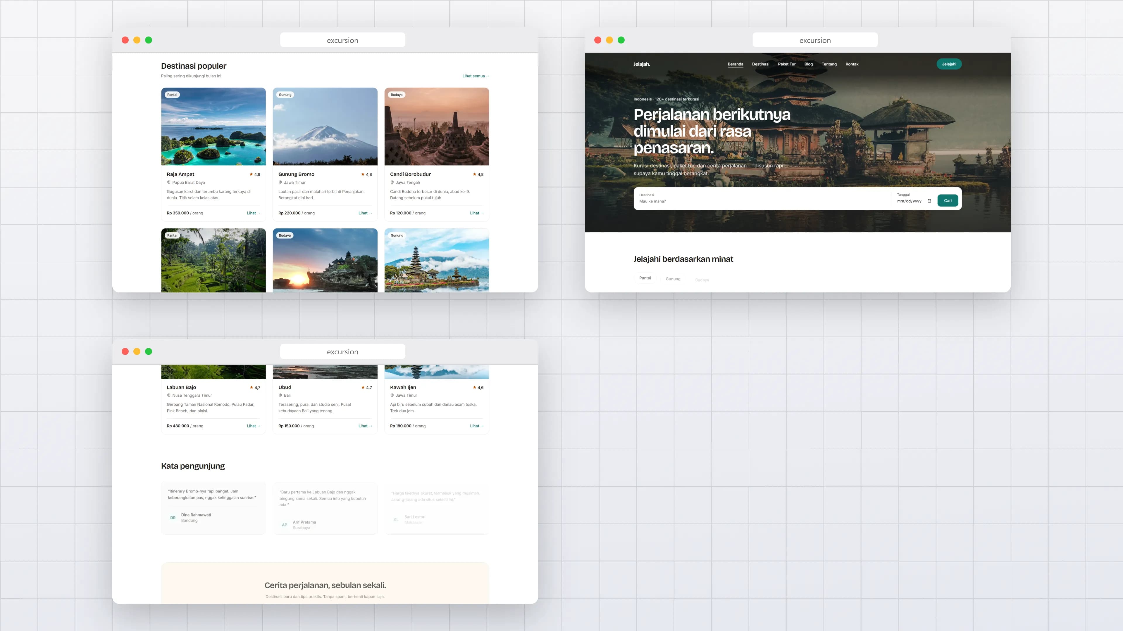Open the Kontak nav link
The height and width of the screenshot is (631, 1123).
coord(852,64)
